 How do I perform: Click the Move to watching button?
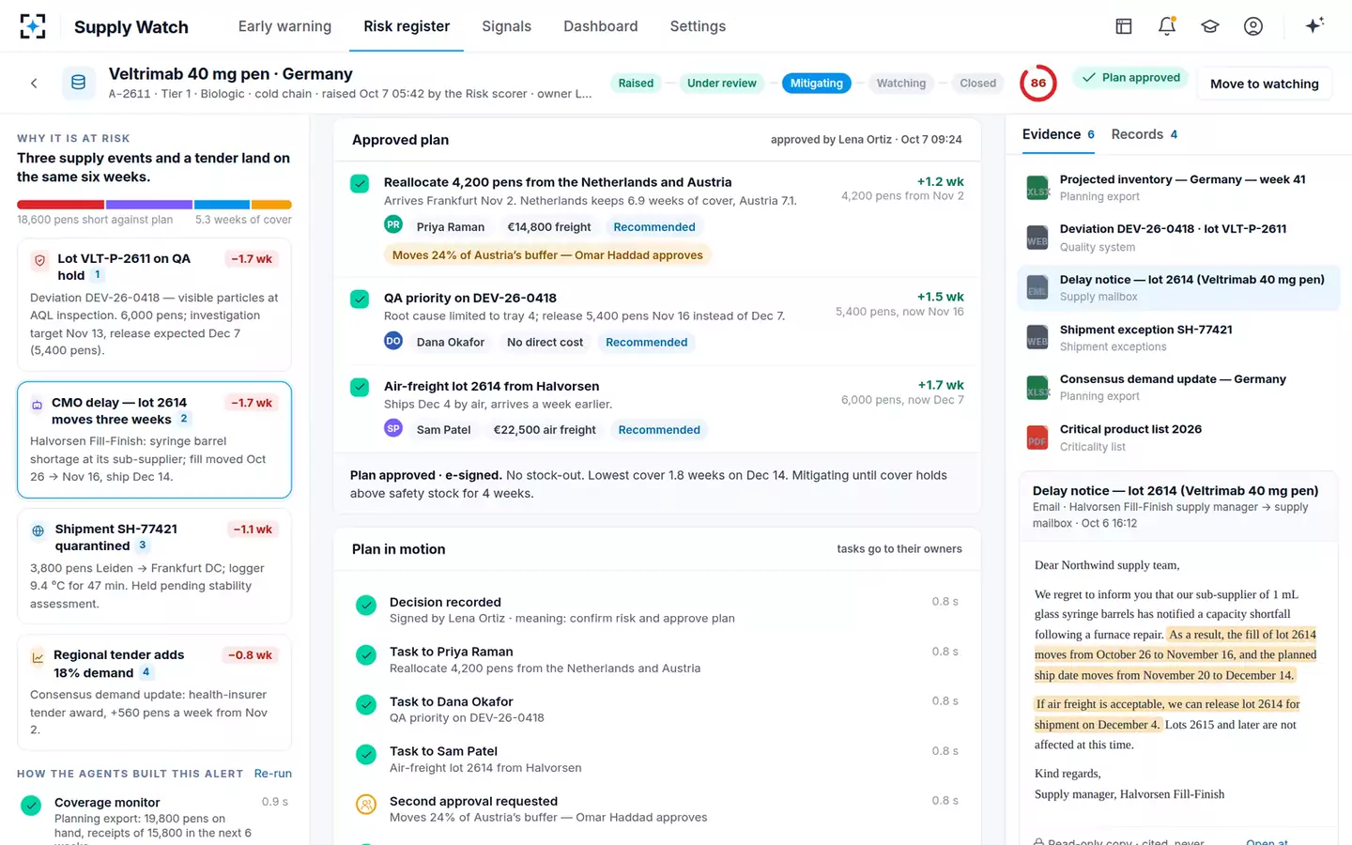tap(1264, 84)
